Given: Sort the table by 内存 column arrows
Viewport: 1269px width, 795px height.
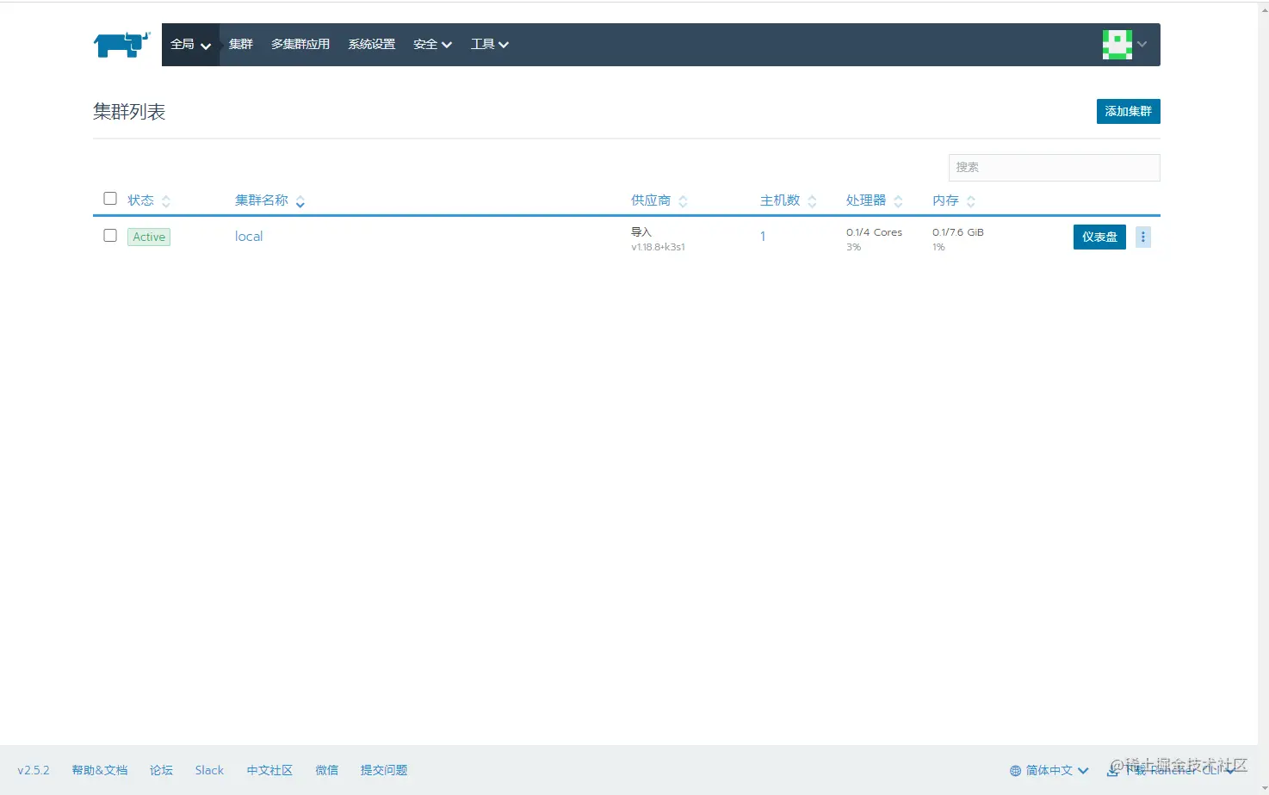Looking at the screenshot, I should 970,200.
